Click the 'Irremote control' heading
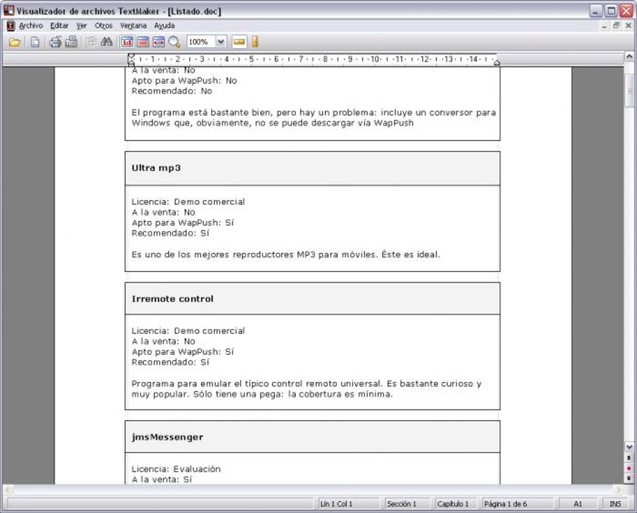The height and width of the screenshot is (513, 637). [x=172, y=299]
